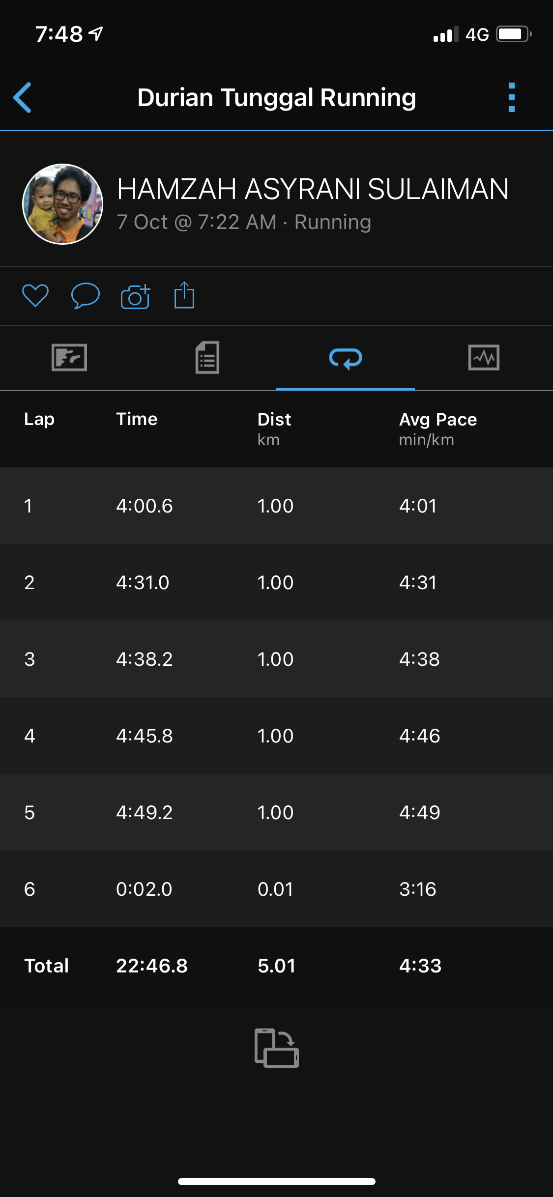The image size is (553, 1197).
Task: Switch to the map overview tab
Action: [69, 357]
